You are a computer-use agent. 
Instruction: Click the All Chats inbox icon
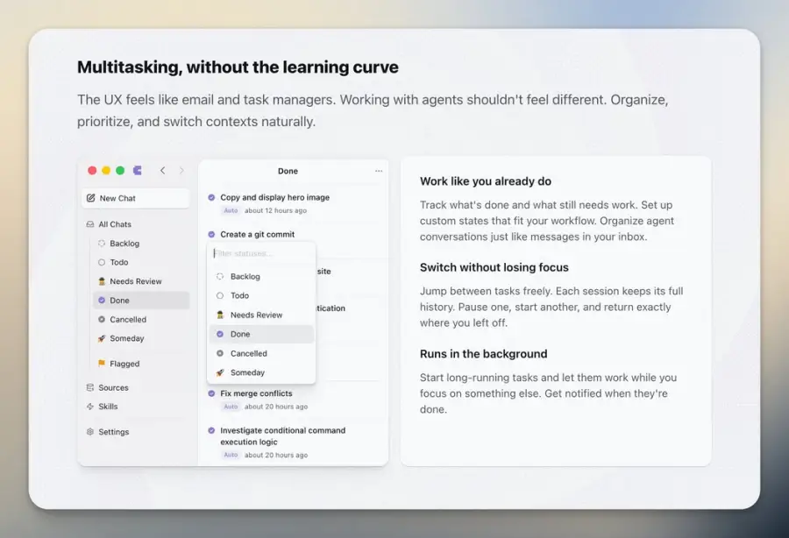[x=90, y=224]
